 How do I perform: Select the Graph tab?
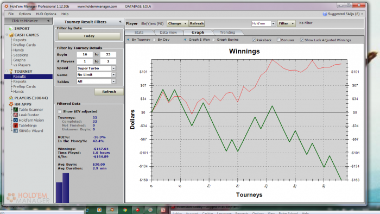pos(198,33)
